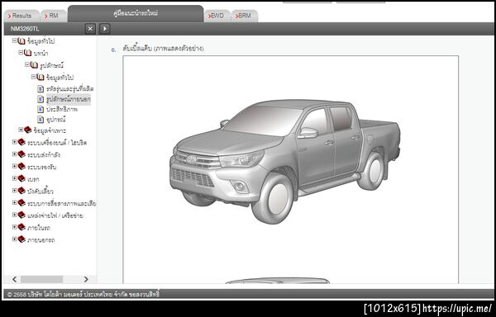Screen dimensions: 496x317
Task: Collapse the top-level ข้อมูลทั่วไป node
Action: [14, 40]
